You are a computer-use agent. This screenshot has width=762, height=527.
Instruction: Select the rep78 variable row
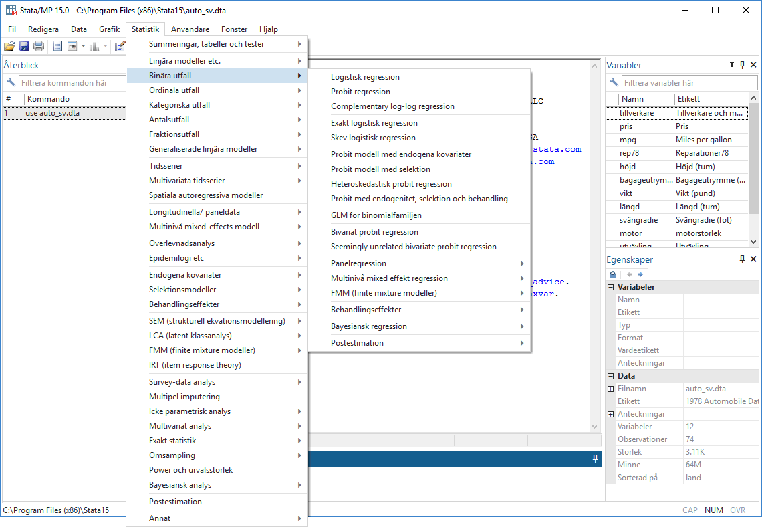(676, 153)
